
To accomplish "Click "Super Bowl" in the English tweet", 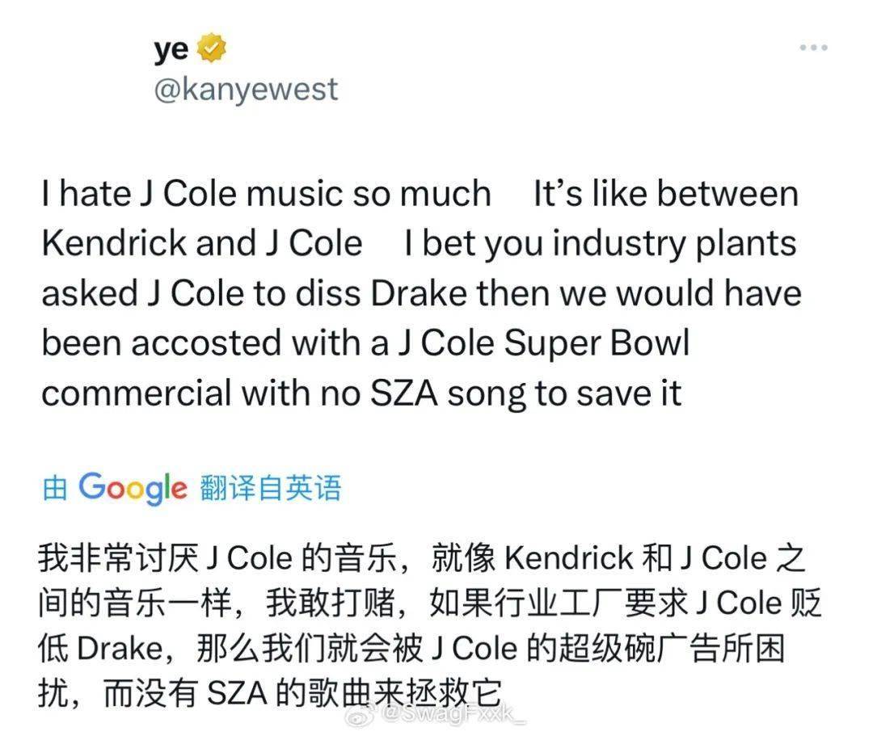I will (x=597, y=343).
